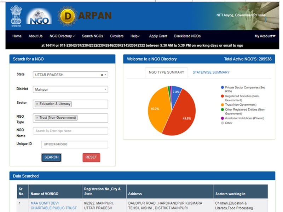Expand the Help menu
The height and width of the screenshot is (212, 283).
pos(135,36)
